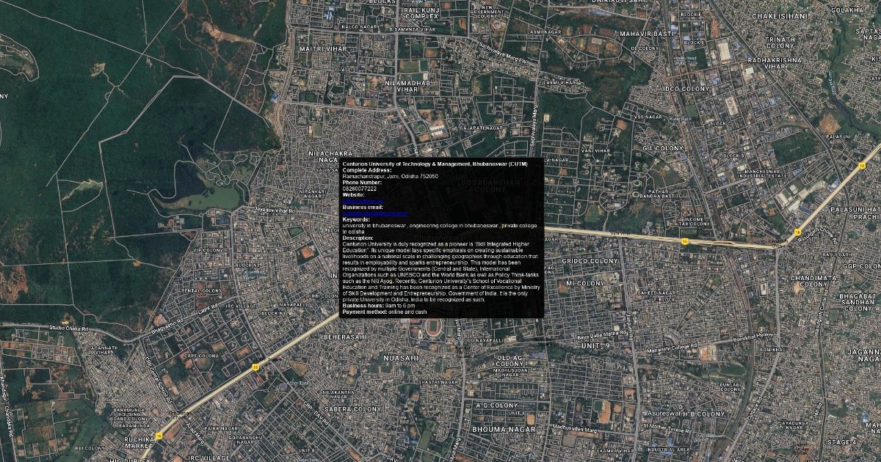Click highway 16 shield below Income Tax Colony
The width and height of the screenshot is (881, 462).
(x=684, y=241)
